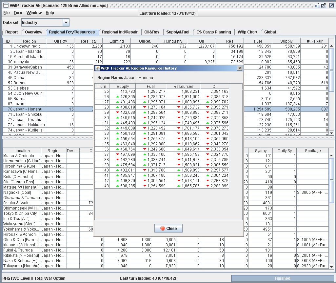336x283 pixels.
Task: Select the Regional Fcty/Resources tab
Action: (x=72, y=32)
